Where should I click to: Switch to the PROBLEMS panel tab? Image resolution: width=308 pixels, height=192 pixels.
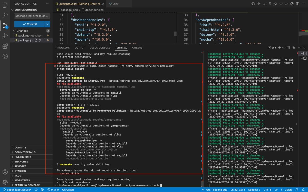click(x=63, y=48)
